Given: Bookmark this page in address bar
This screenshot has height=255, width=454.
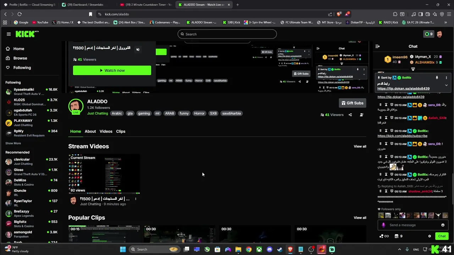Looking at the screenshot, I should tap(90, 14).
